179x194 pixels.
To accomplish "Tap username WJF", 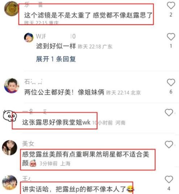I will pyautogui.click(x=41, y=36).
